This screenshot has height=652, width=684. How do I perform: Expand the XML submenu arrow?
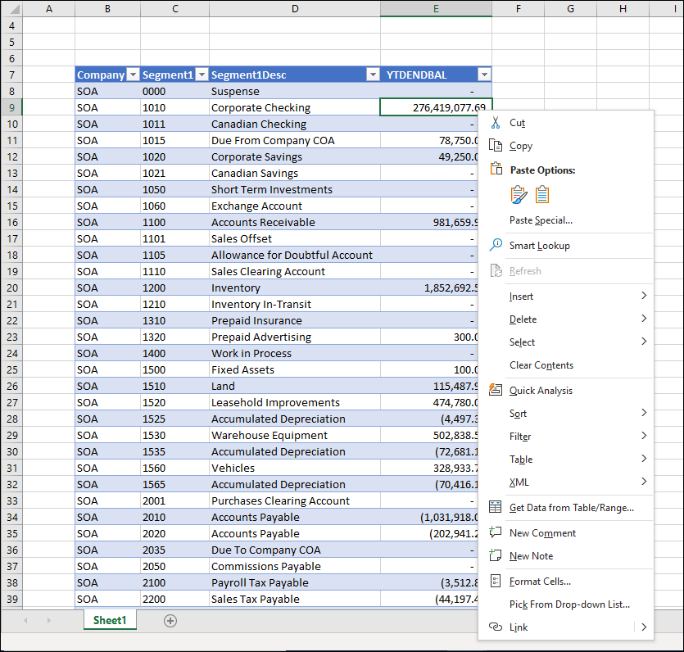[644, 482]
